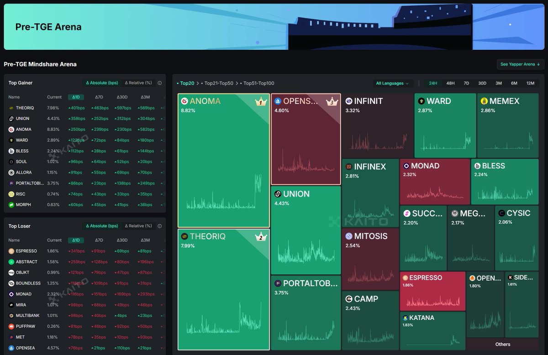
Task: Click the PORTALTOB logo icon in treemap tile
Action: (278, 283)
